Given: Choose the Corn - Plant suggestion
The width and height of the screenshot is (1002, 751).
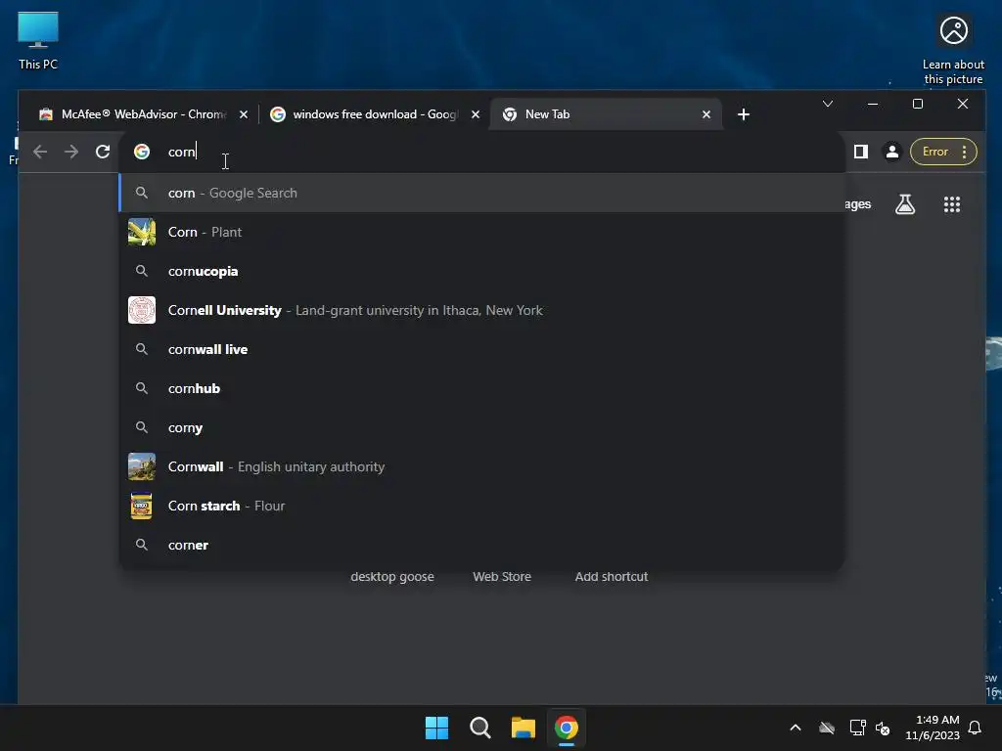Looking at the screenshot, I should 481,232.
